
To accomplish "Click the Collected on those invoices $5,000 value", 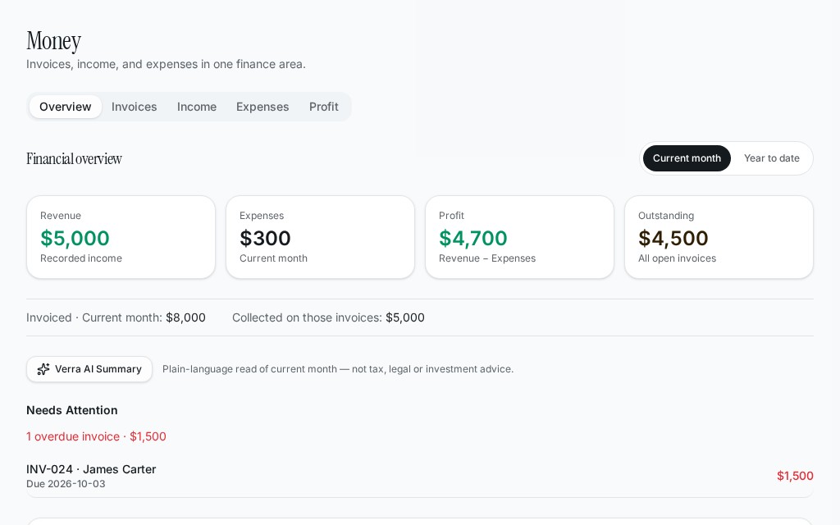I will [405, 317].
